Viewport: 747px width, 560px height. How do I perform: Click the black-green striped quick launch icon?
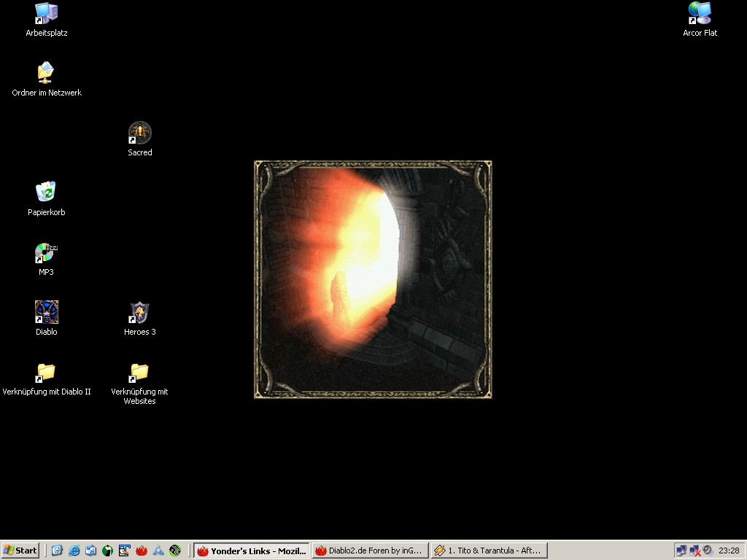click(175, 551)
